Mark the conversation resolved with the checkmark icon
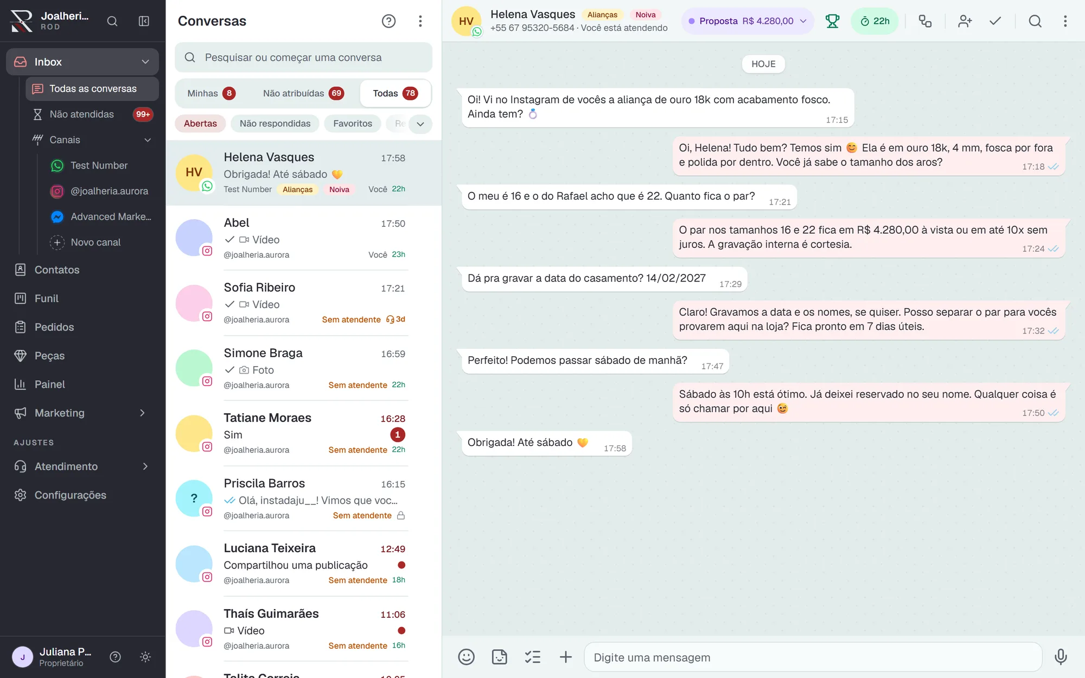The image size is (1085, 678). [x=995, y=21]
